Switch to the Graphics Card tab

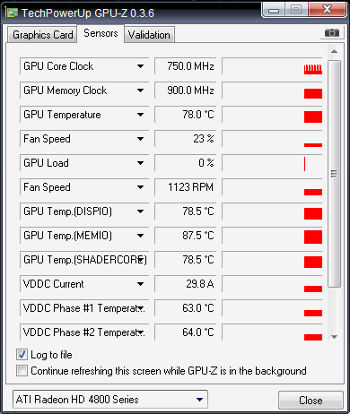pyautogui.click(x=43, y=35)
